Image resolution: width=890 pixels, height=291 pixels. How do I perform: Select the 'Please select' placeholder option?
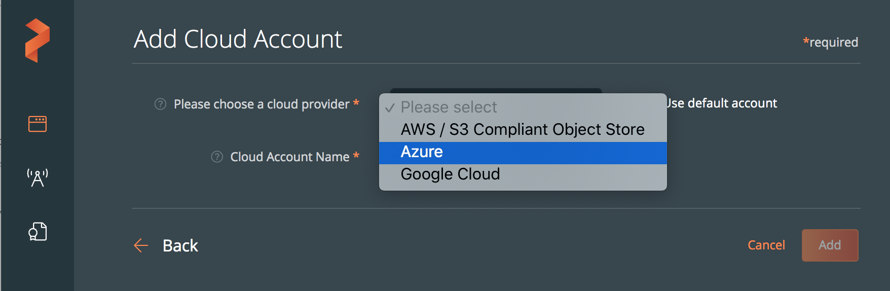click(449, 107)
